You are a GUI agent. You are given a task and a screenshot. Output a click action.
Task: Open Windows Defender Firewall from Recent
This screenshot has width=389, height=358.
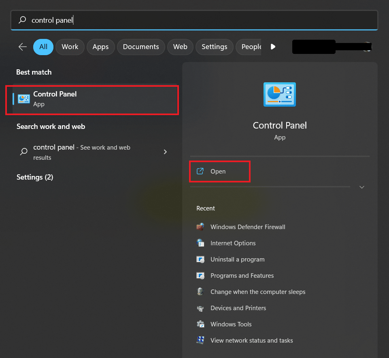248,227
